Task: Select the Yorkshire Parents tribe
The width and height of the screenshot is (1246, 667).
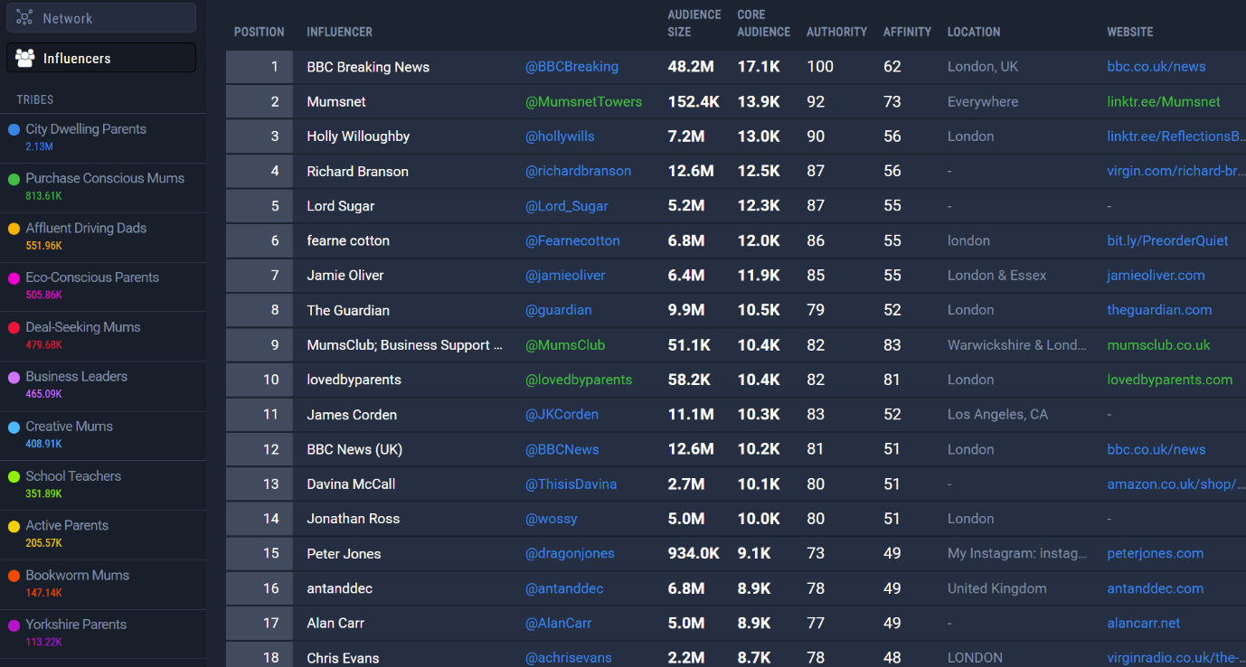Action: [x=102, y=634]
